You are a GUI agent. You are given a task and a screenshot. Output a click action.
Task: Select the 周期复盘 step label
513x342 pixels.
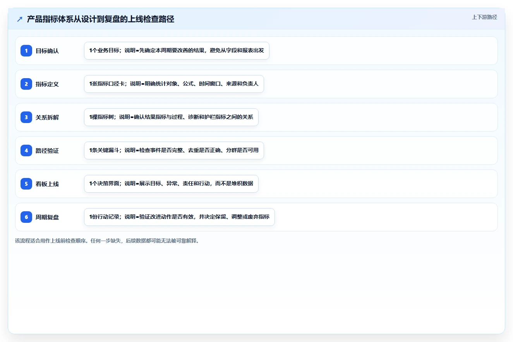click(47, 217)
